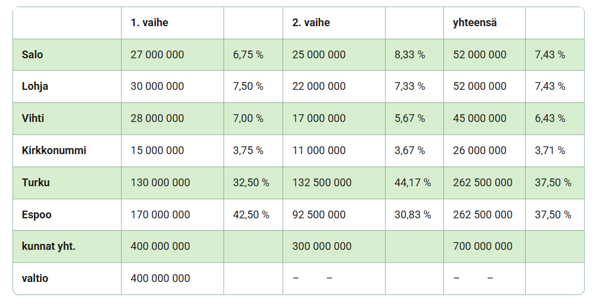Viewport: 596px width, 304px height.
Task: Select the 300 000 000 second-phase total
Action: pos(322,246)
